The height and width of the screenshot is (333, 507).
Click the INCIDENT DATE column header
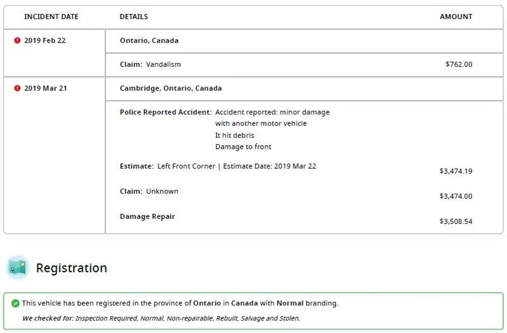(51, 17)
